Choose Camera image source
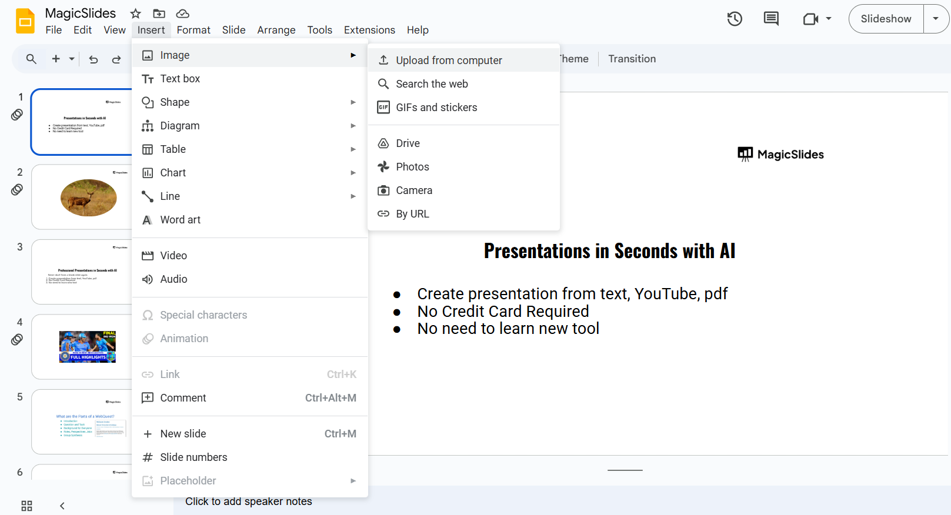Image resolution: width=951 pixels, height=515 pixels. (x=463, y=190)
